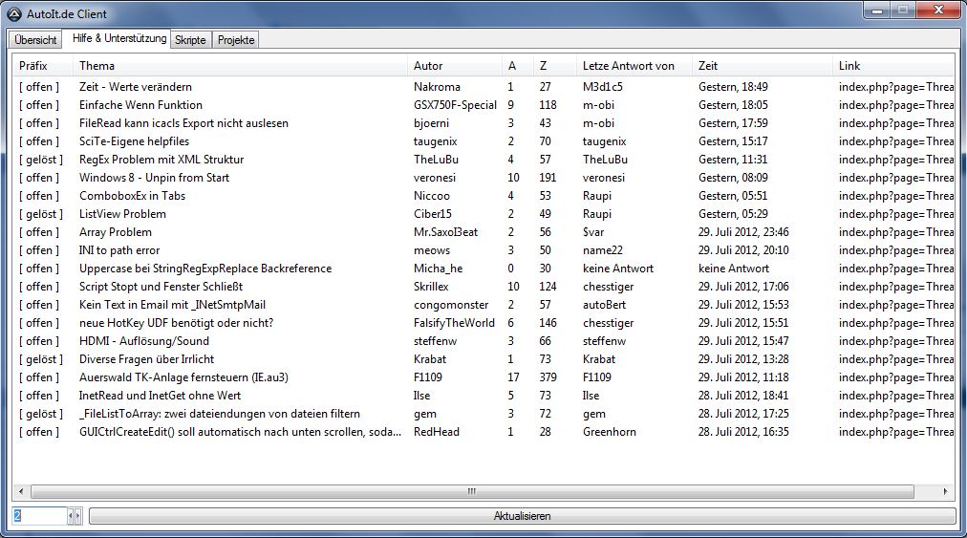Click the horizontal scrollbar left arrow

pos(21,491)
